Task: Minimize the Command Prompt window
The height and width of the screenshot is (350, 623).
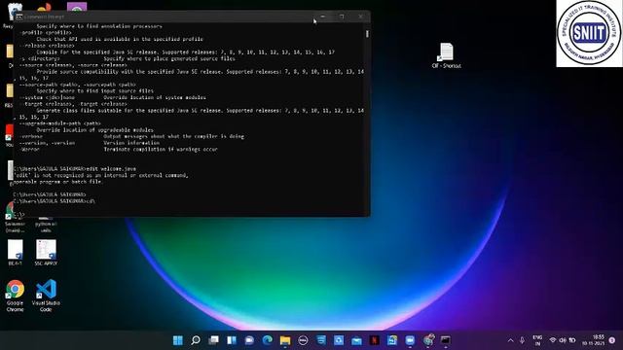Action: (x=322, y=17)
